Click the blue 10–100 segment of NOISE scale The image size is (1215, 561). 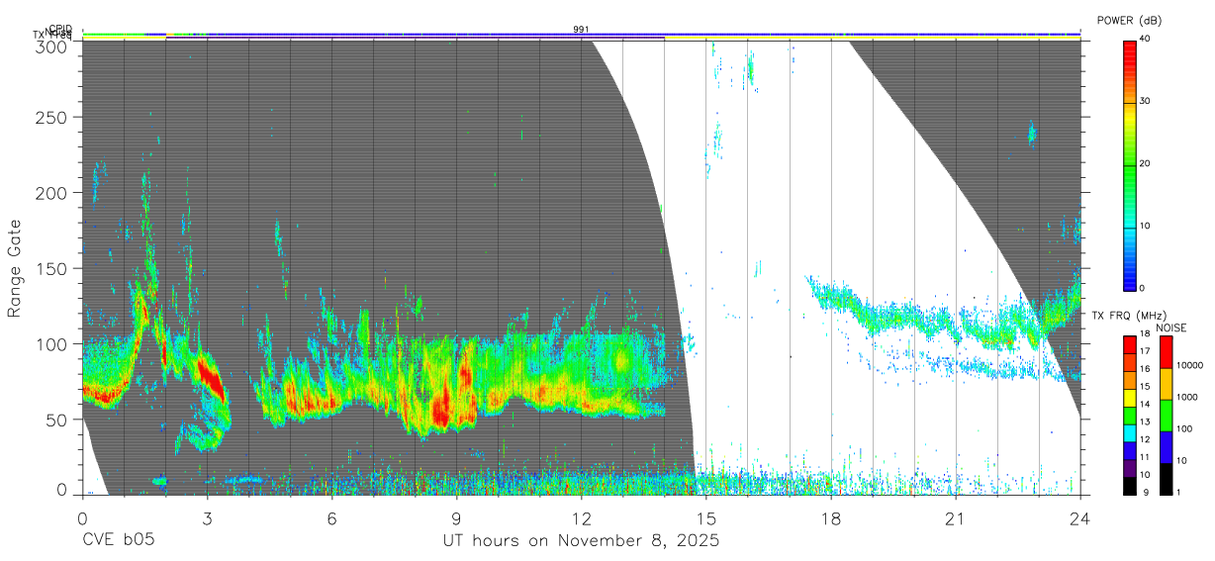click(x=1165, y=446)
